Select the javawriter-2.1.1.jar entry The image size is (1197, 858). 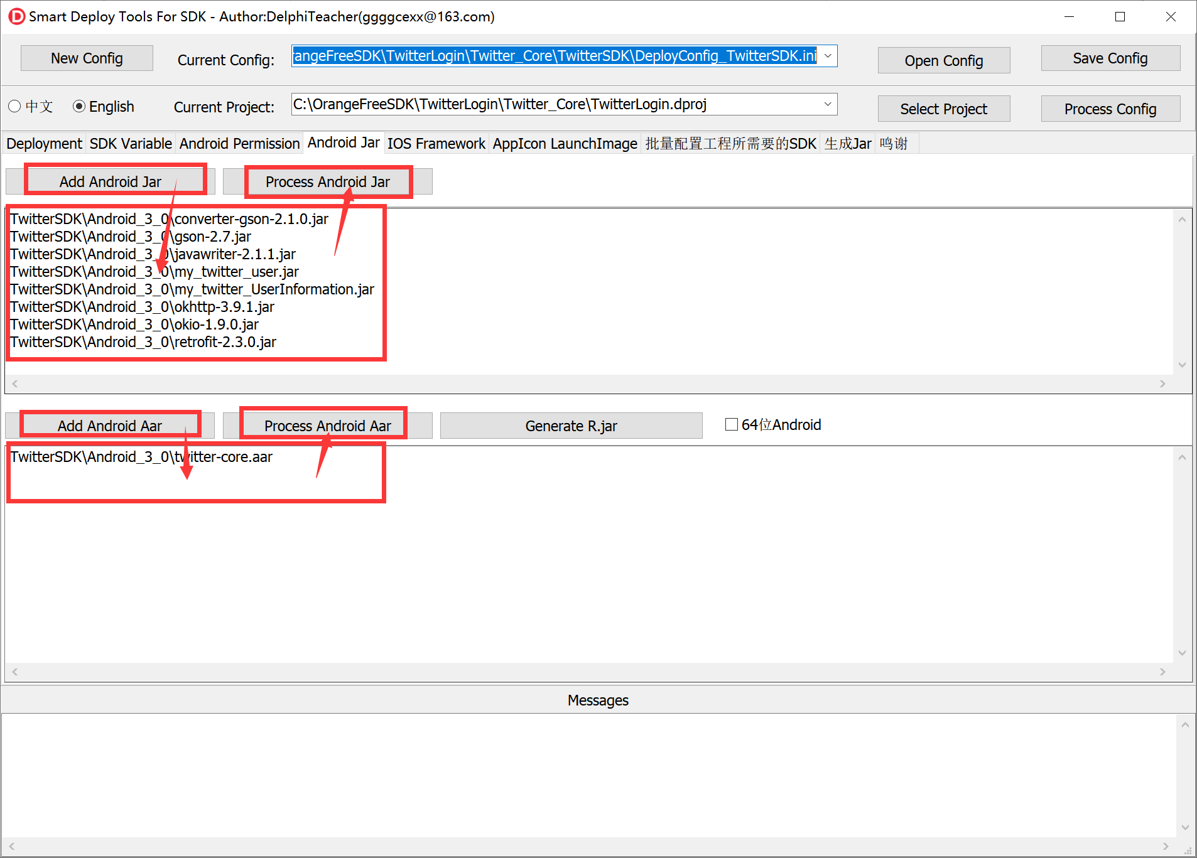point(153,254)
